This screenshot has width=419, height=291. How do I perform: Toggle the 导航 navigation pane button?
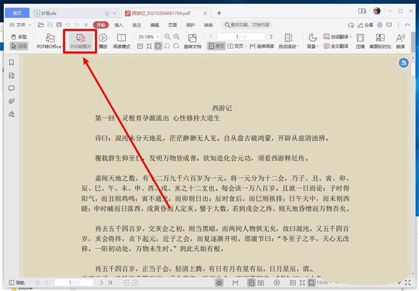click(x=17, y=283)
